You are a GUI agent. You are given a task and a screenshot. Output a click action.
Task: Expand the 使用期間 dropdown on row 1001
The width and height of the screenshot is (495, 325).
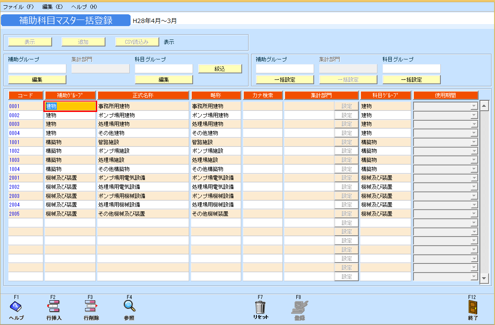point(473,142)
